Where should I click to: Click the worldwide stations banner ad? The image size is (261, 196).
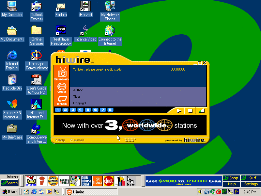coord(130,125)
